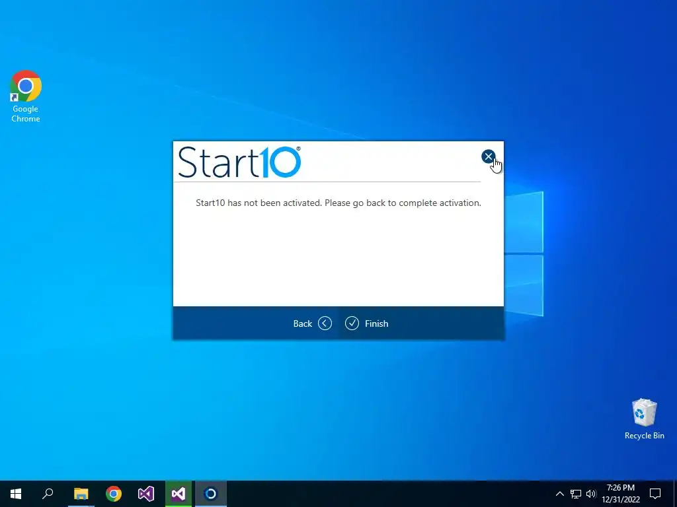
Task: Launch File Explorer from the taskbar
Action: pyautogui.click(x=81, y=494)
